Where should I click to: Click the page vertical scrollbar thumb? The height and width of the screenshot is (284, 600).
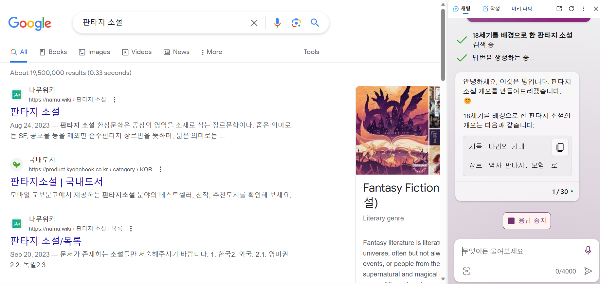pyautogui.click(x=443, y=44)
